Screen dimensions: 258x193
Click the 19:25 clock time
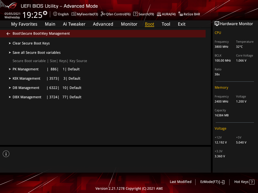click(x=33, y=15)
